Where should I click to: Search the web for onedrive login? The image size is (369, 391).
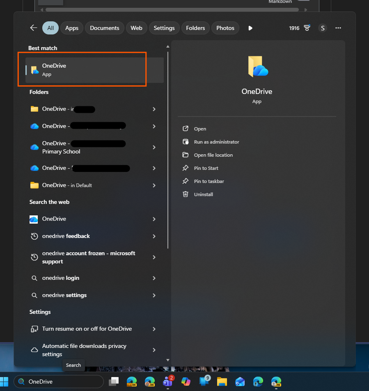(x=94, y=278)
